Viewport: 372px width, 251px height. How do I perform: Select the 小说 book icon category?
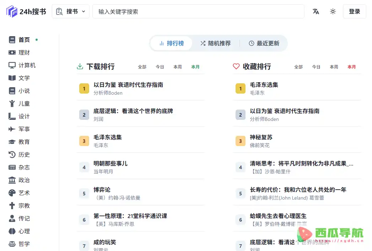pyautogui.click(x=12, y=91)
